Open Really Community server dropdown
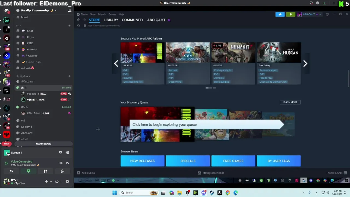350x197 pixels. pos(36,10)
